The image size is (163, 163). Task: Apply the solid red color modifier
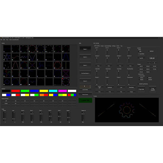click(x=16, y=91)
